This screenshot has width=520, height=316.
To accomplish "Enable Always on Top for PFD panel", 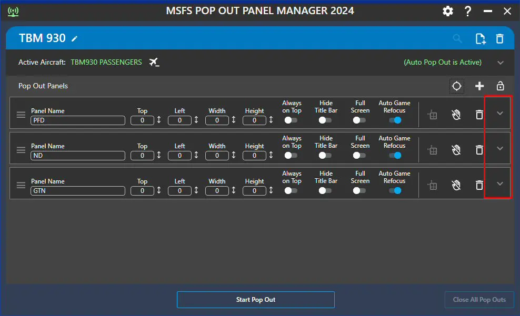I will click(291, 120).
